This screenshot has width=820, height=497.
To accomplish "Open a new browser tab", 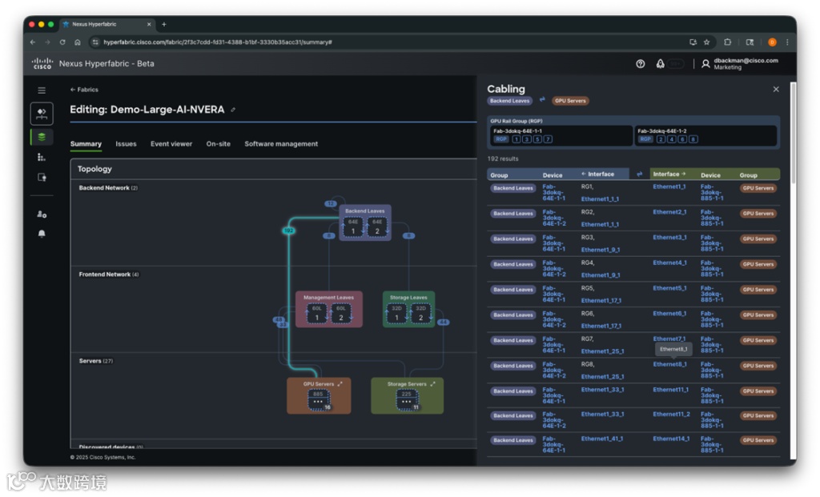I will point(163,24).
